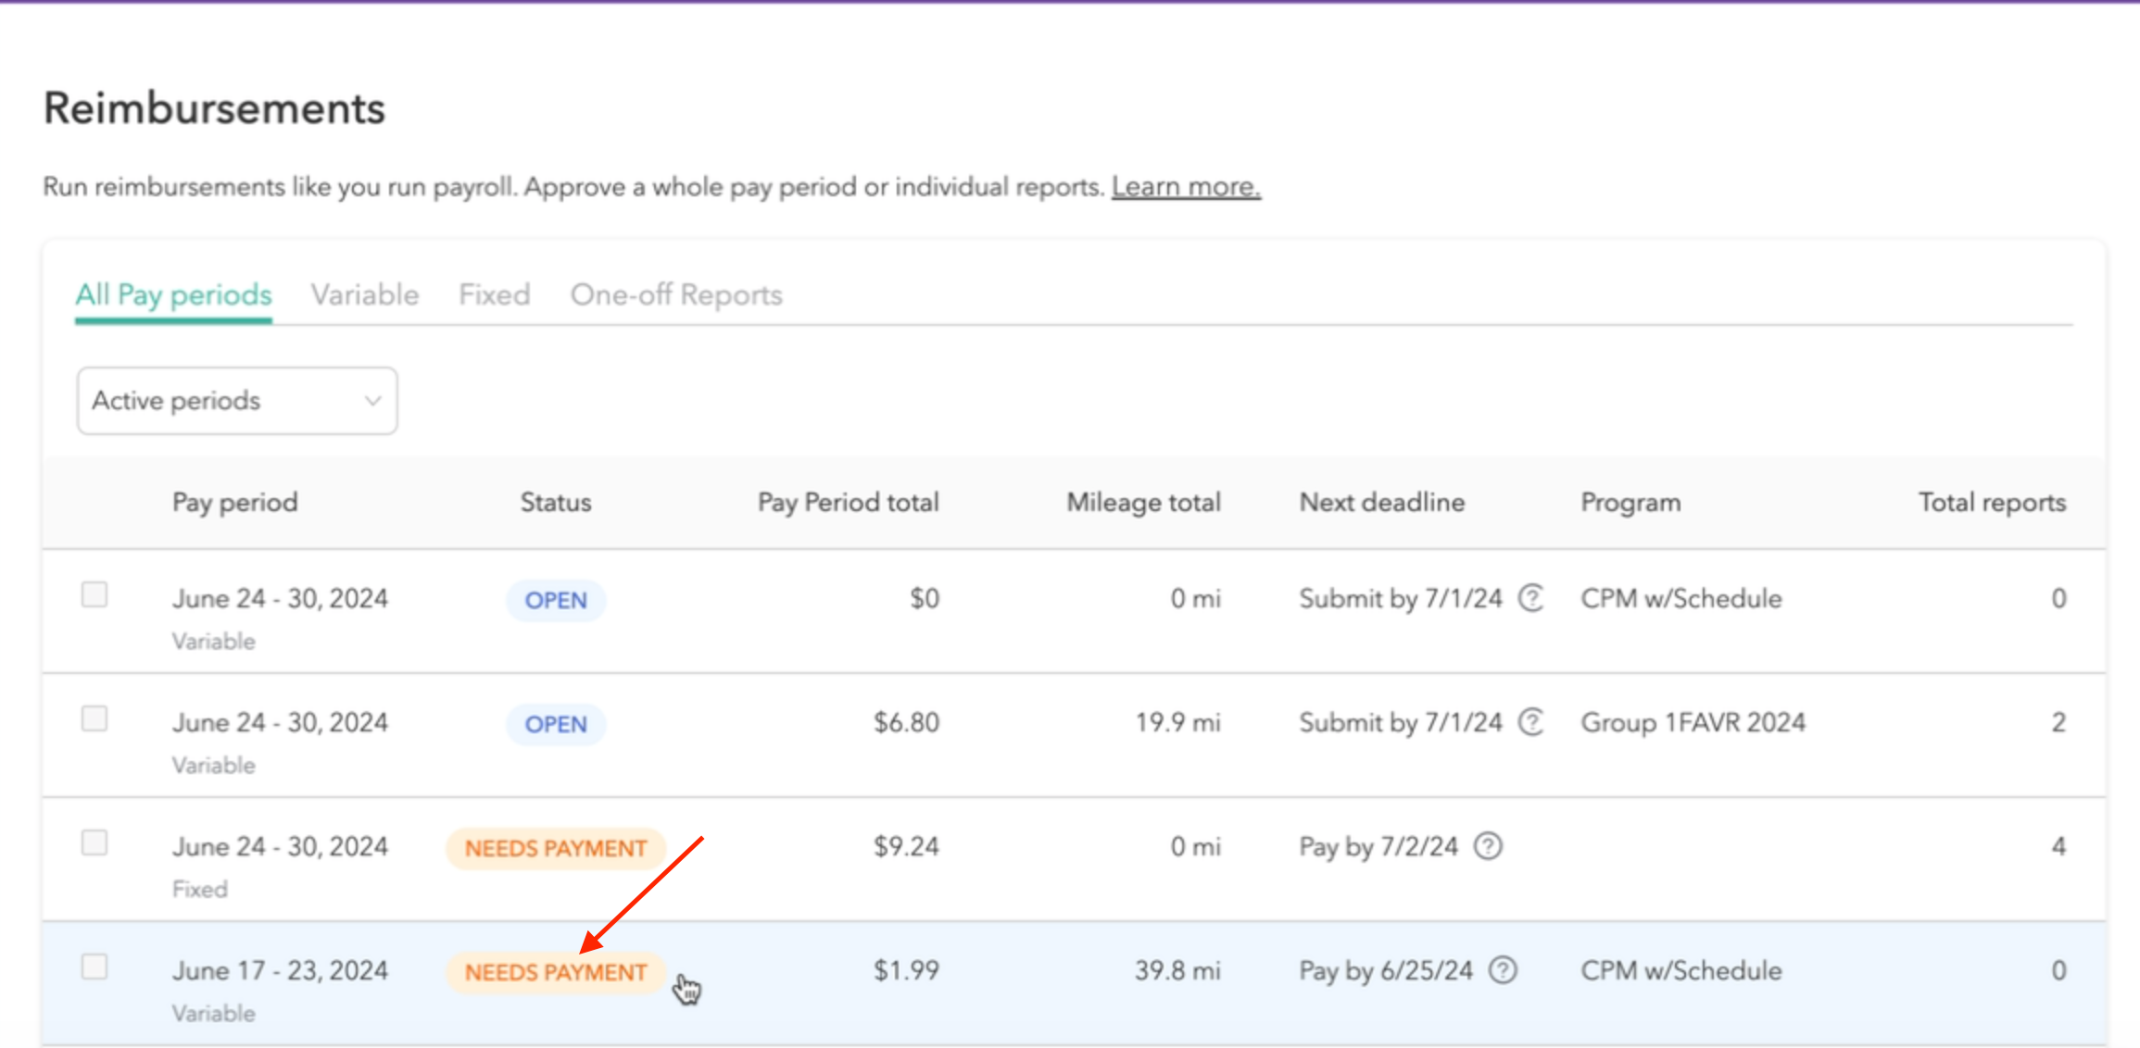Click the Pay Period total column header
The image size is (2140, 1048).
click(x=849, y=503)
